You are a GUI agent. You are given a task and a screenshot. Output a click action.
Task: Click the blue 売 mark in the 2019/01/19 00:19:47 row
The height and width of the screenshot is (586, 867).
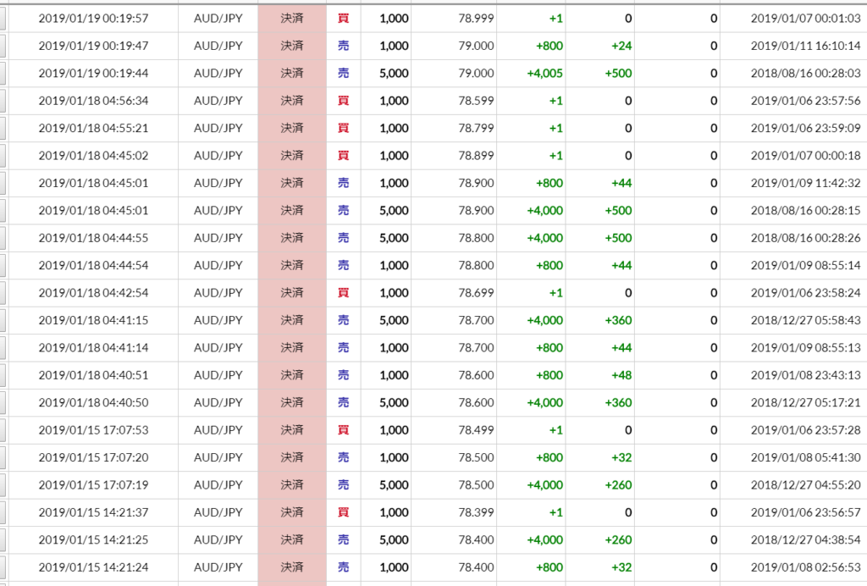pos(344,46)
